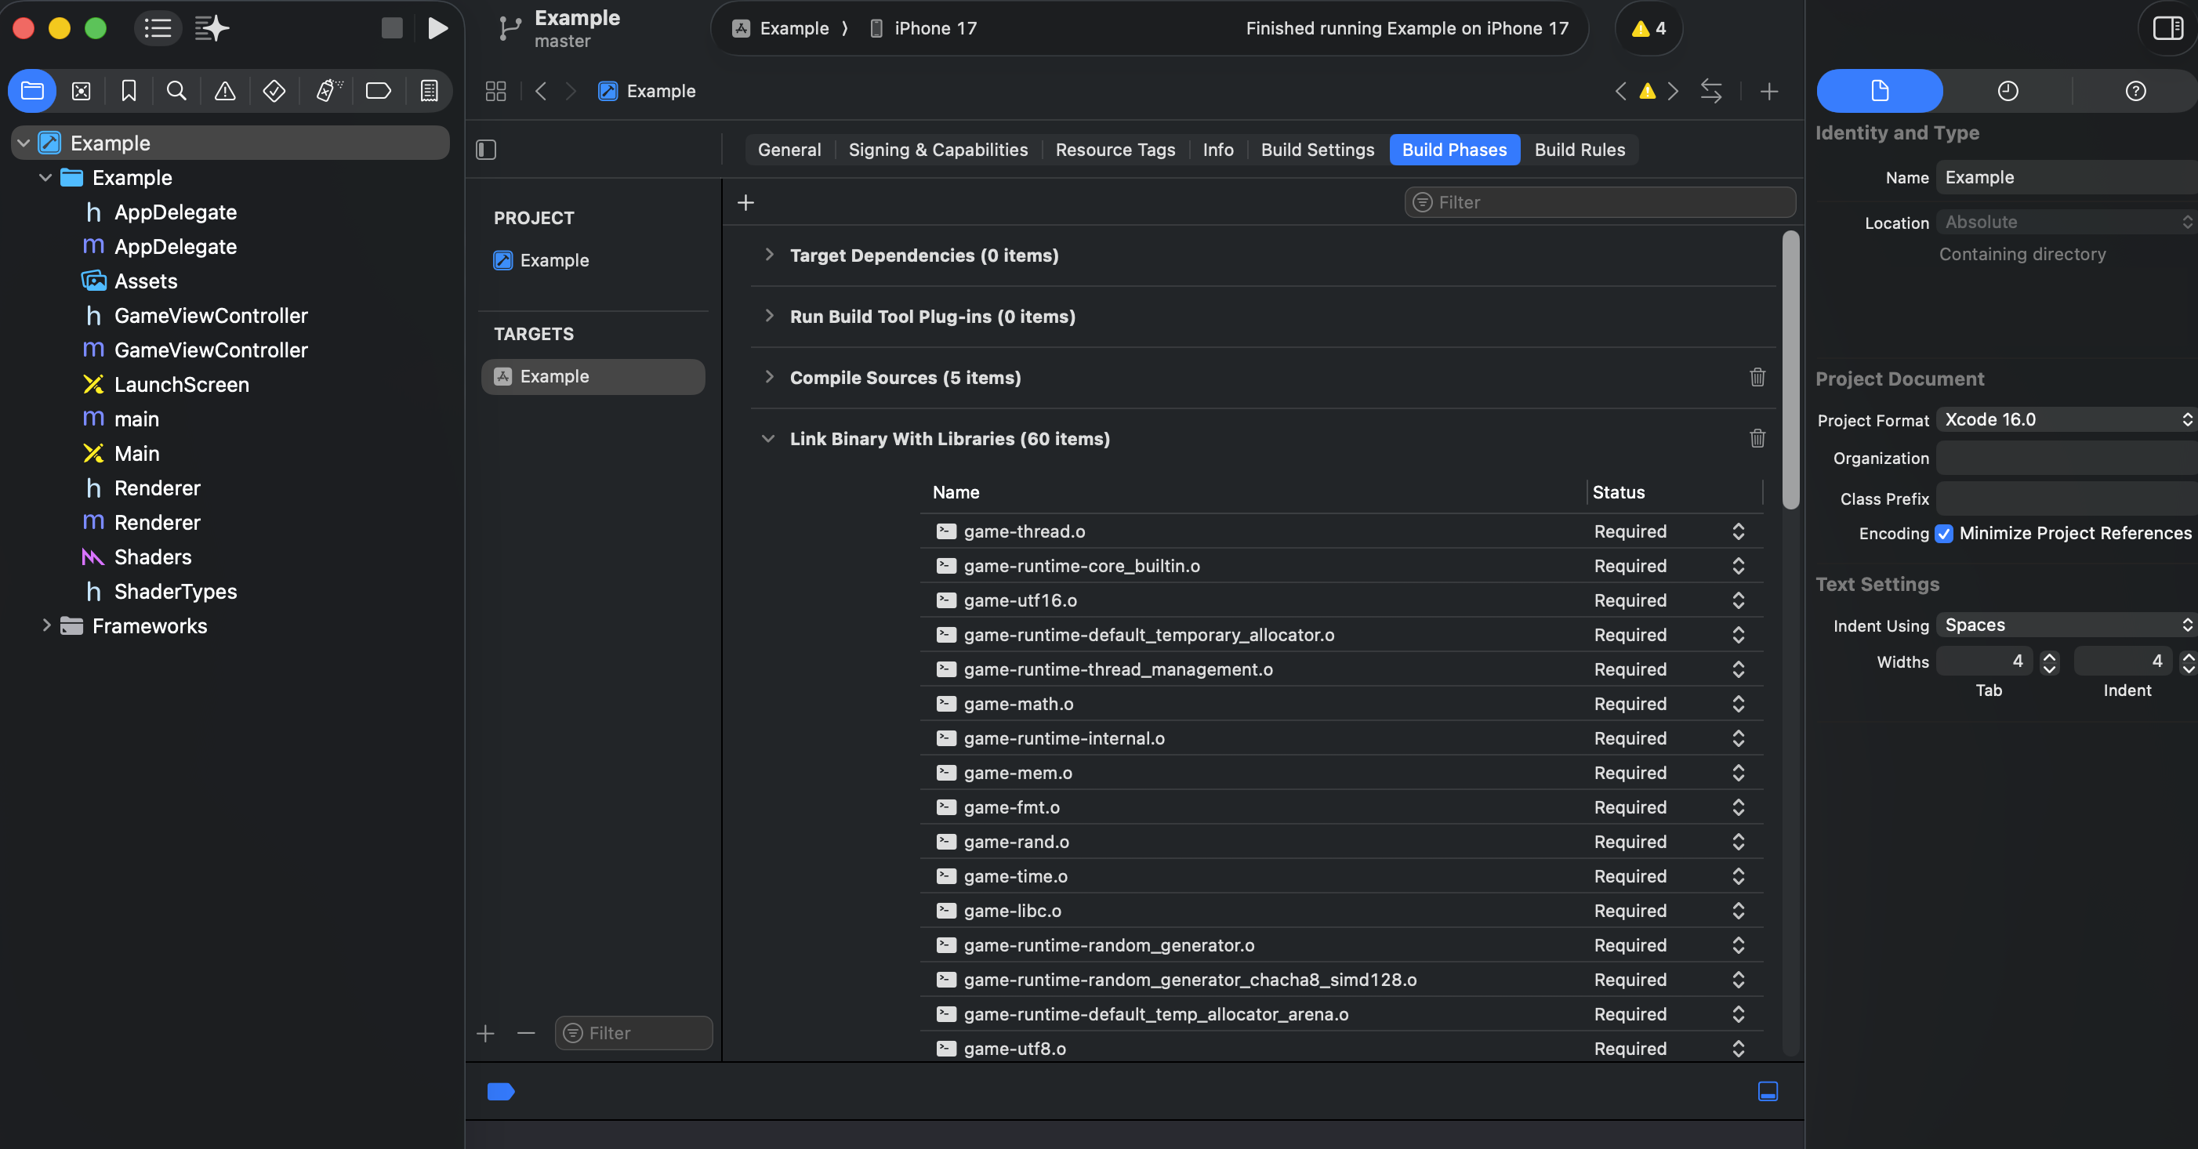Open the Breakpoint navigator icon
2198x1149 pixels.
pos(377,90)
